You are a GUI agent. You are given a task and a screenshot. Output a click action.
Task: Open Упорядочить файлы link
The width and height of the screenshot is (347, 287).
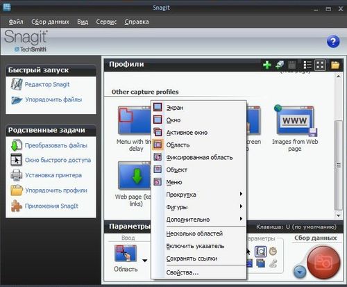click(53, 99)
